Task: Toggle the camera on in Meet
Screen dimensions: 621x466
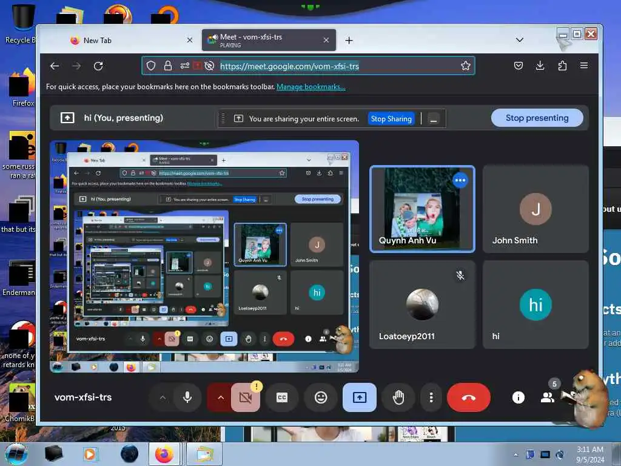Action: tap(246, 397)
